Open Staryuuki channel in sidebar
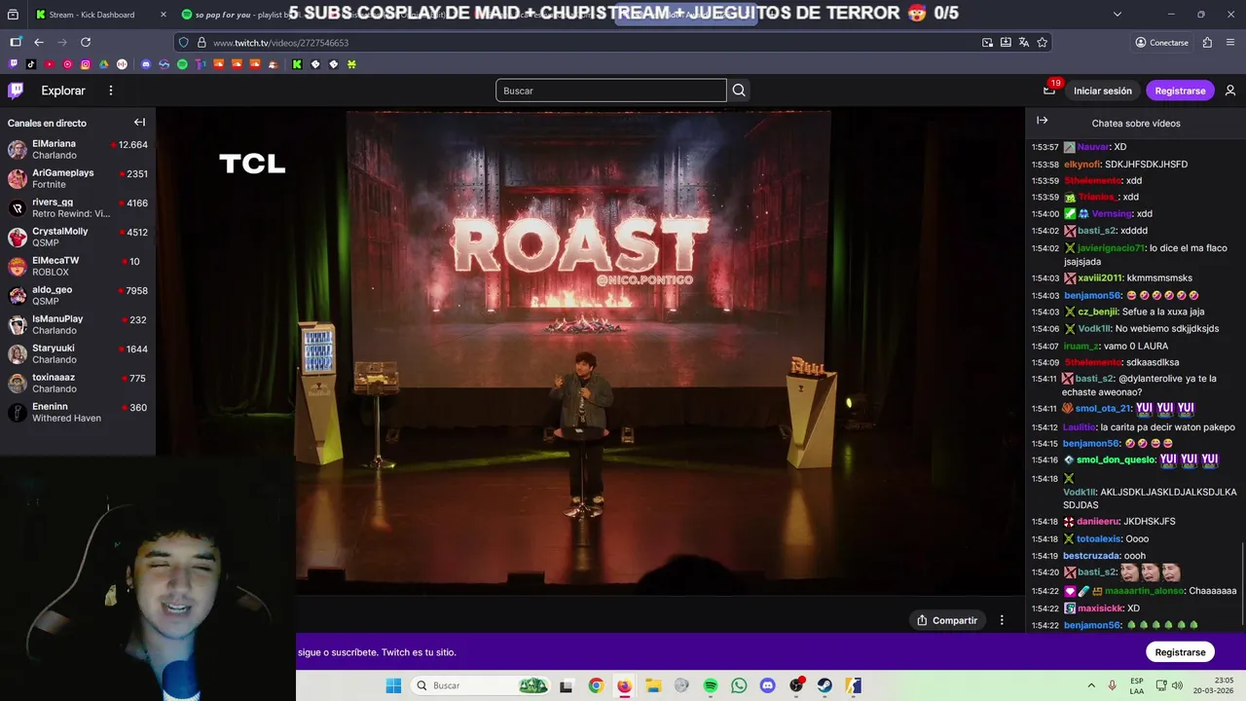 coord(78,353)
